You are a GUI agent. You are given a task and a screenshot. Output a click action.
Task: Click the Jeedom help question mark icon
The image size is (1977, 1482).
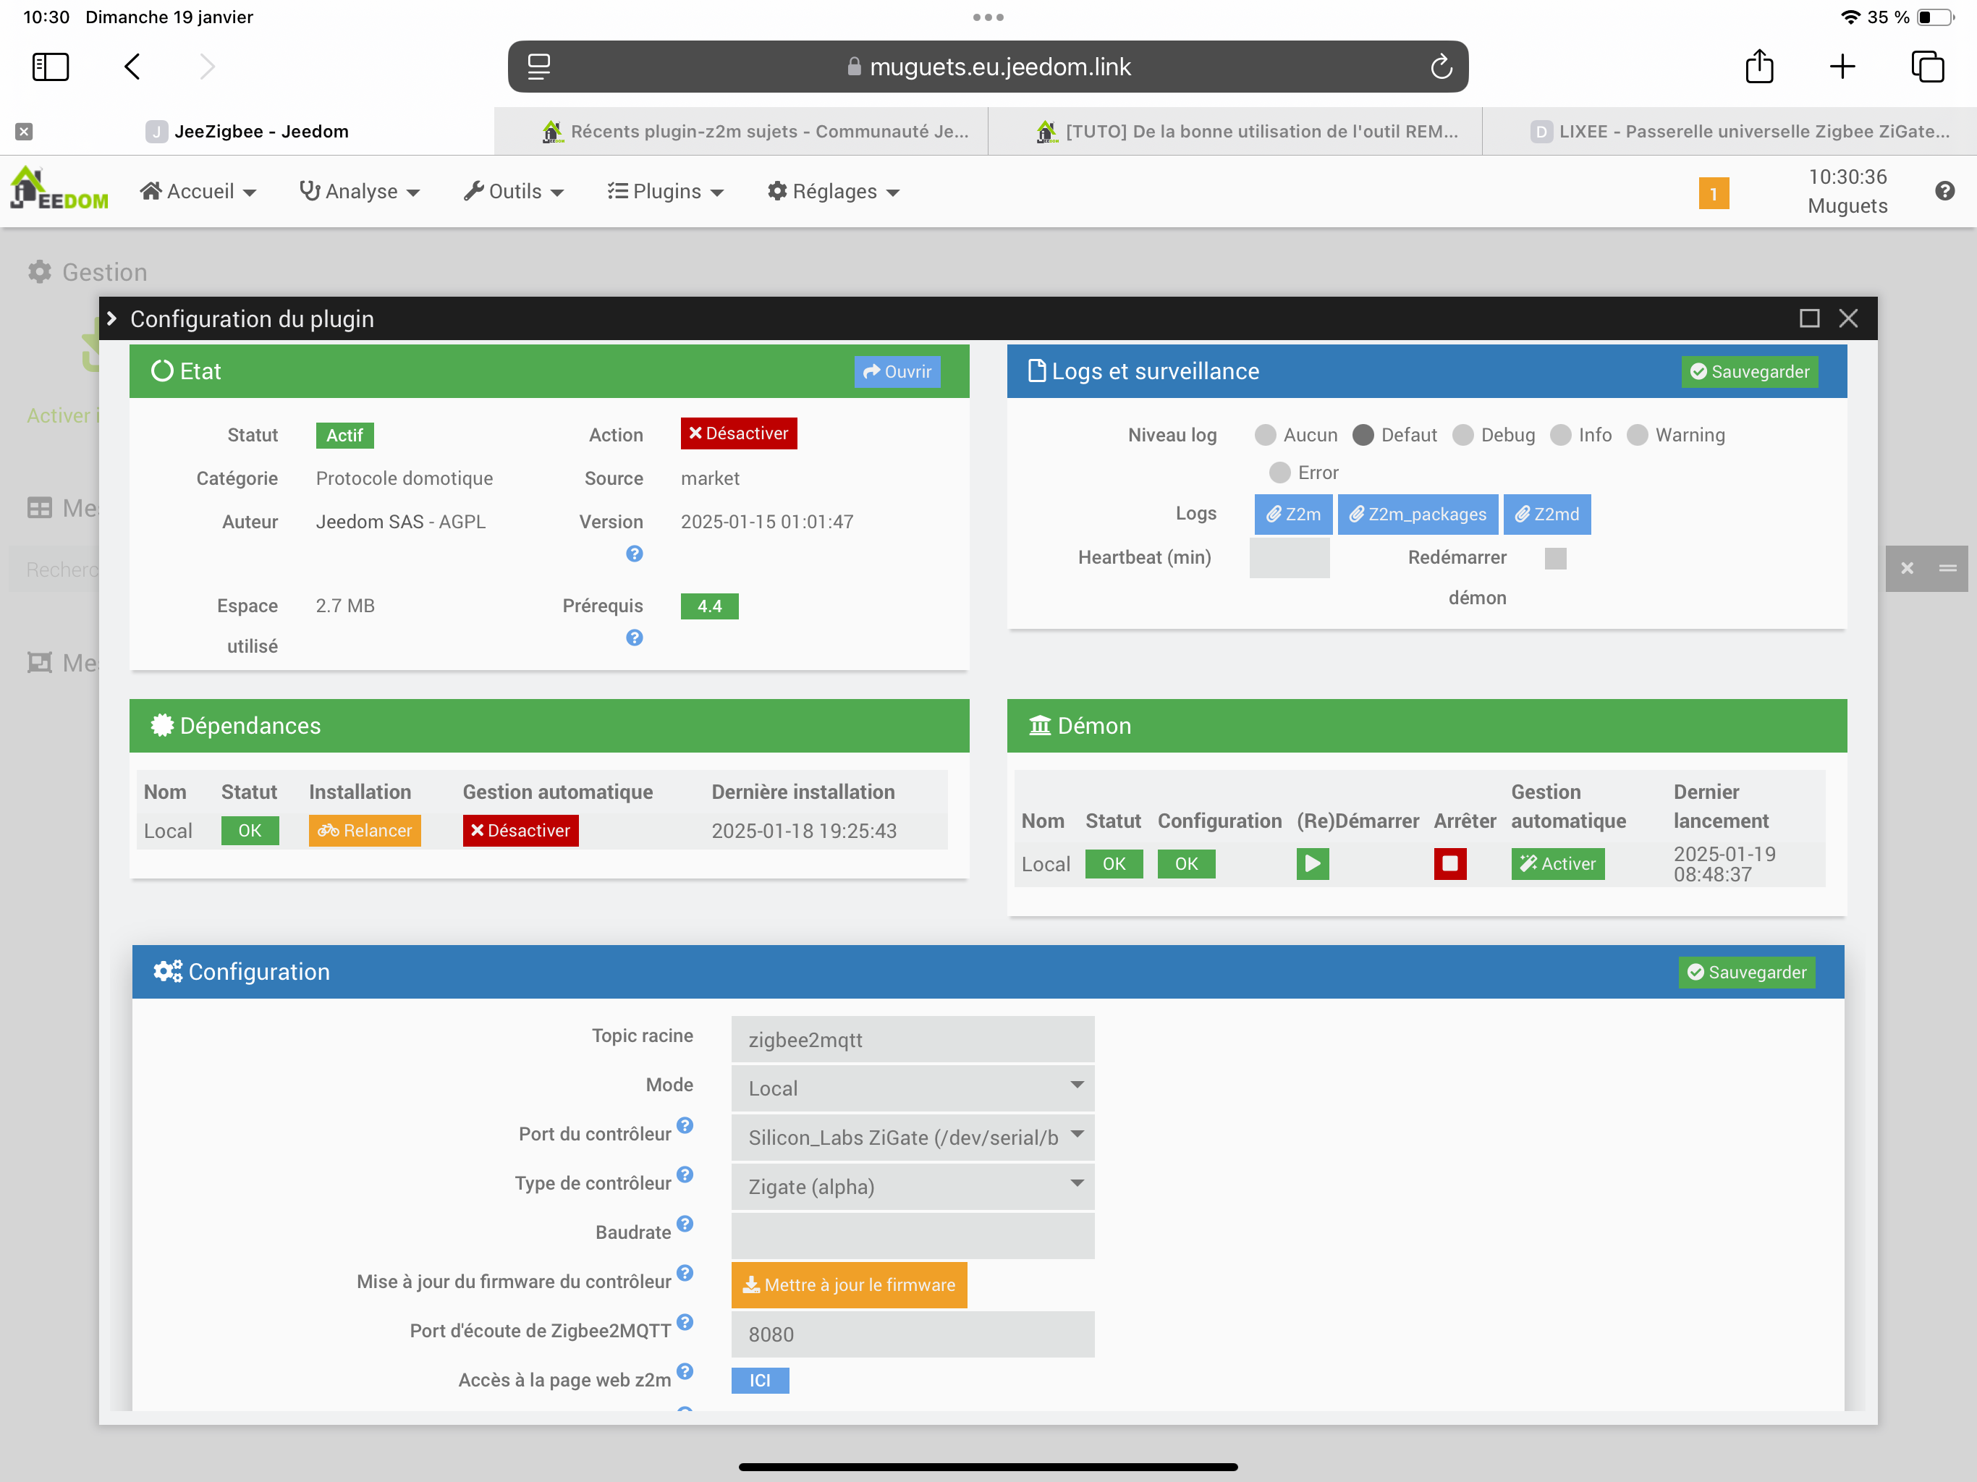click(1944, 190)
